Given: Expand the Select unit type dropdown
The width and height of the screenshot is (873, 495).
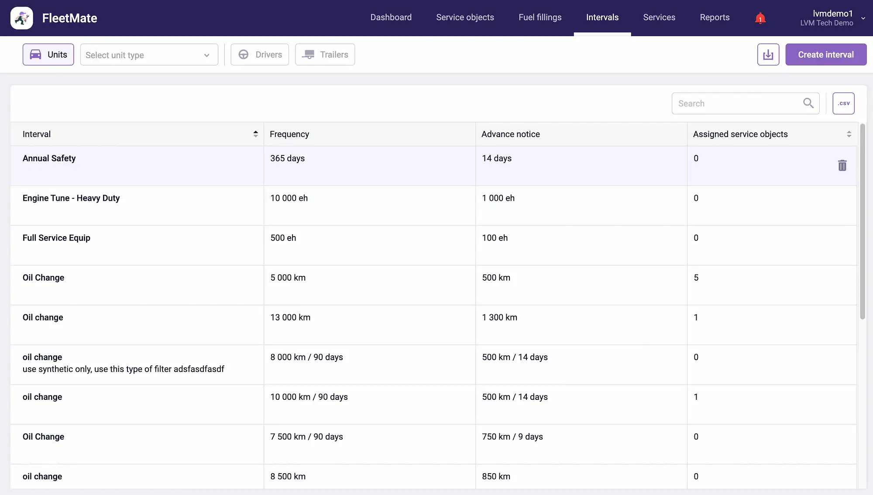Looking at the screenshot, I should pos(149,55).
